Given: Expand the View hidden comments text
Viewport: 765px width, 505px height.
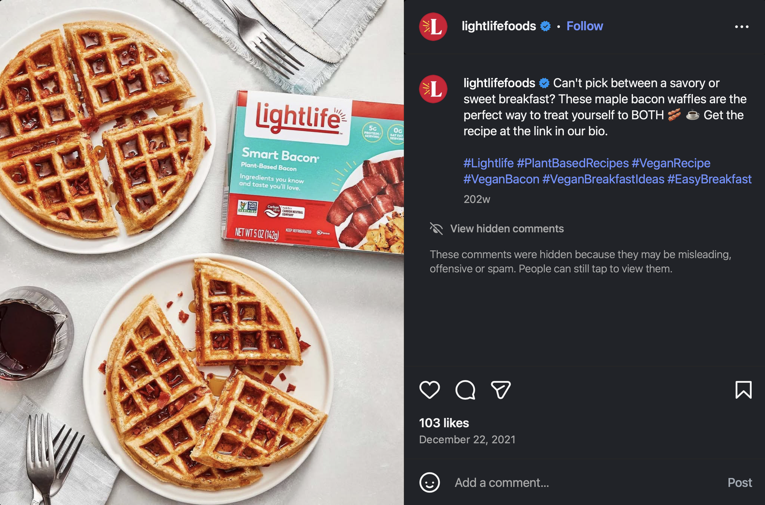Looking at the screenshot, I should click(507, 229).
